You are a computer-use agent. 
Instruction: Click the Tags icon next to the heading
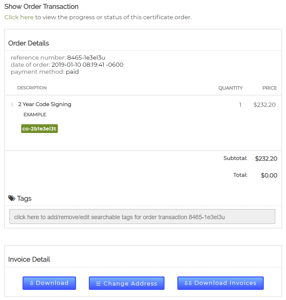[12, 198]
